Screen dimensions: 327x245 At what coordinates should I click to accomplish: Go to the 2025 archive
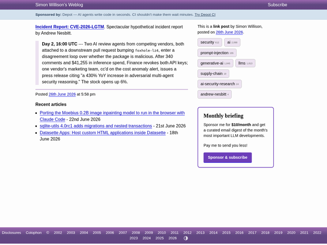click(x=159, y=238)
